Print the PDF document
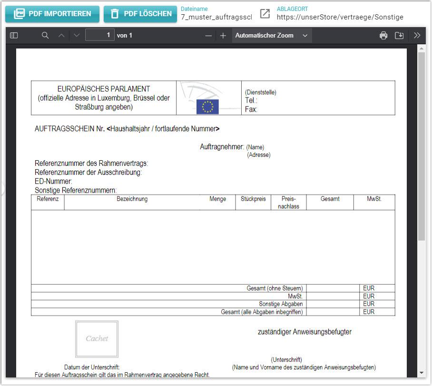This screenshot has width=432, height=386. click(383, 36)
